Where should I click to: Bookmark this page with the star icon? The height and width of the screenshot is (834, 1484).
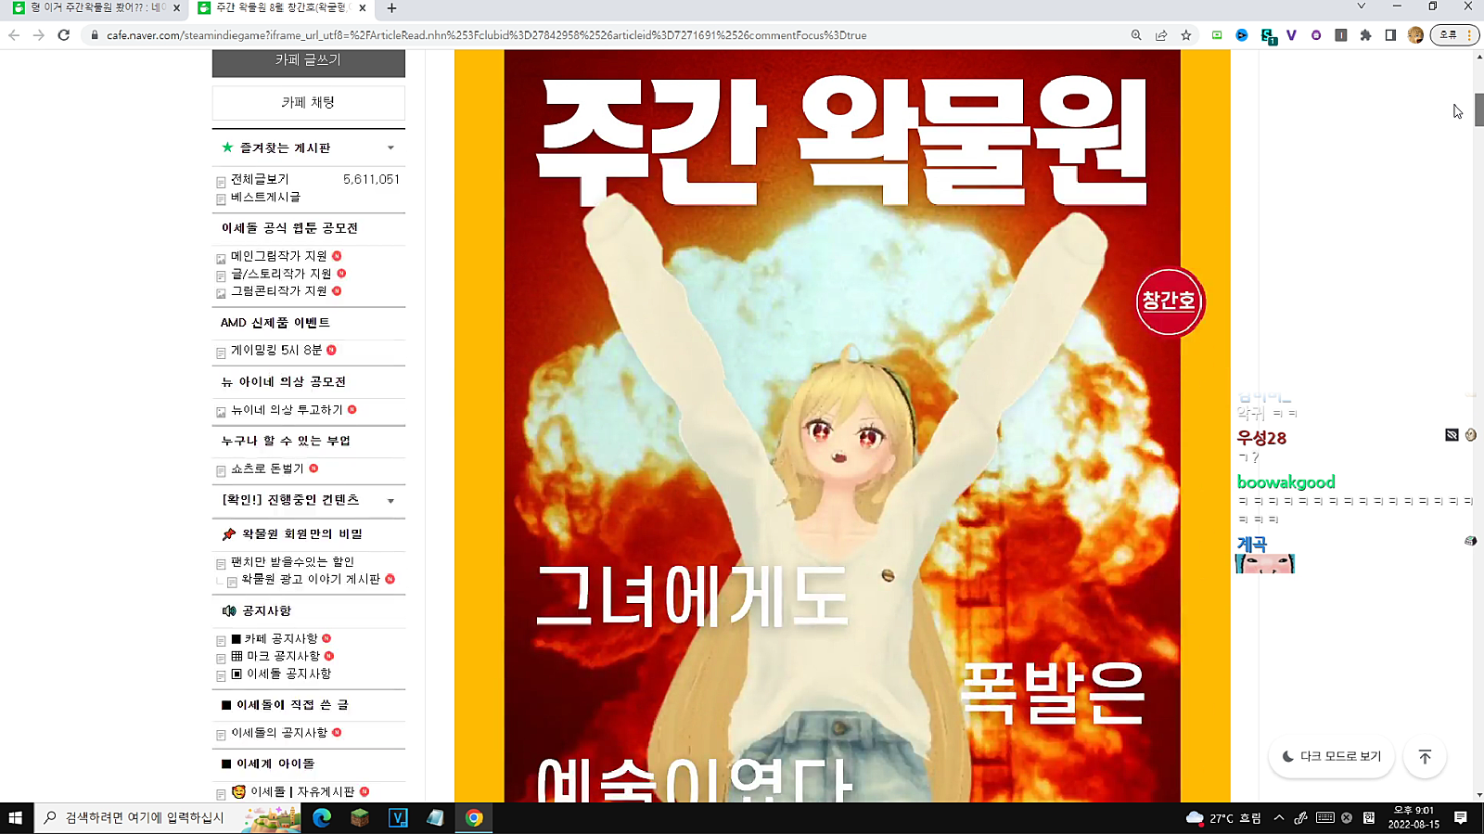(1185, 35)
